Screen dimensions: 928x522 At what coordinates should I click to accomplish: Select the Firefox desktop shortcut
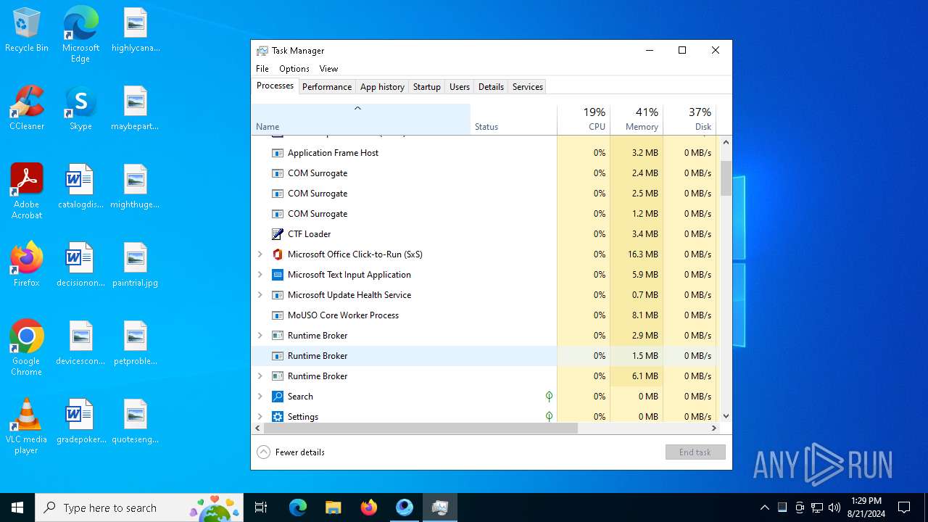[27, 265]
